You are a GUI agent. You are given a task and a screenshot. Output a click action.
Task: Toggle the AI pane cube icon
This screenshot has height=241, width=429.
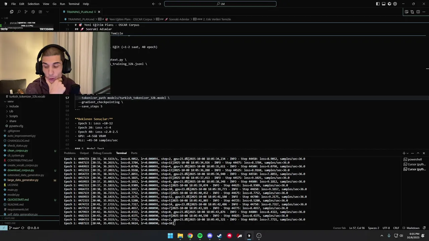pyautogui.click(x=389, y=4)
